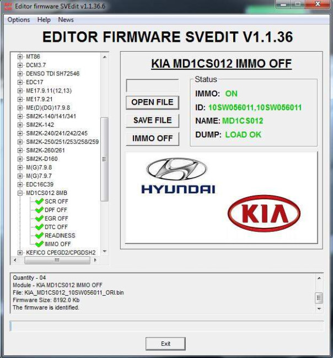Click the SVEdit app icon in title bar
This screenshot has height=358, width=333.
click(x=8, y=6)
